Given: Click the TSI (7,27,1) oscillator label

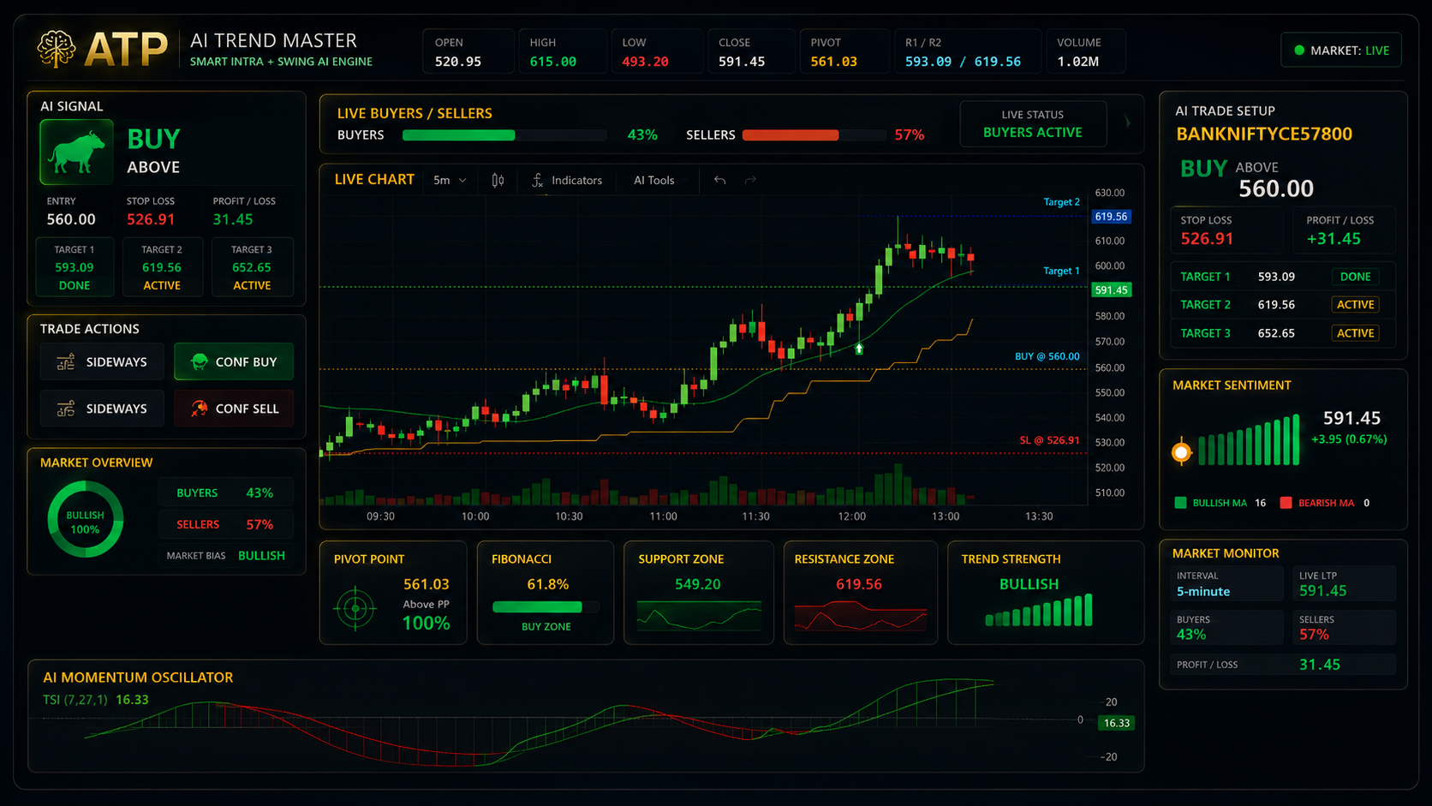Looking at the screenshot, I should pyautogui.click(x=75, y=700).
